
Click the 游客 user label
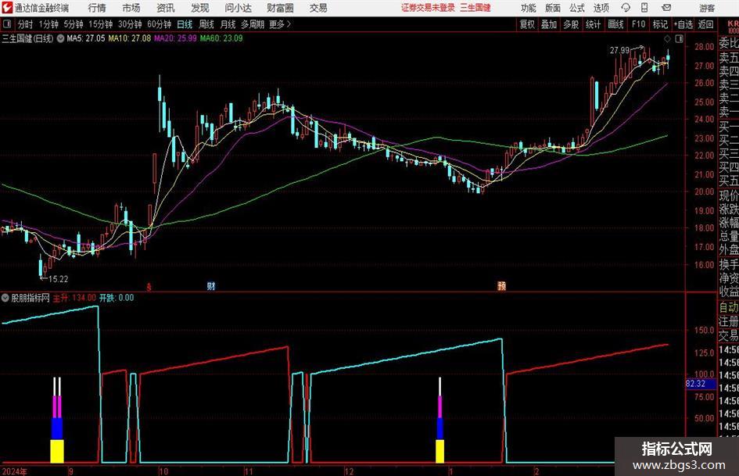pos(707,8)
